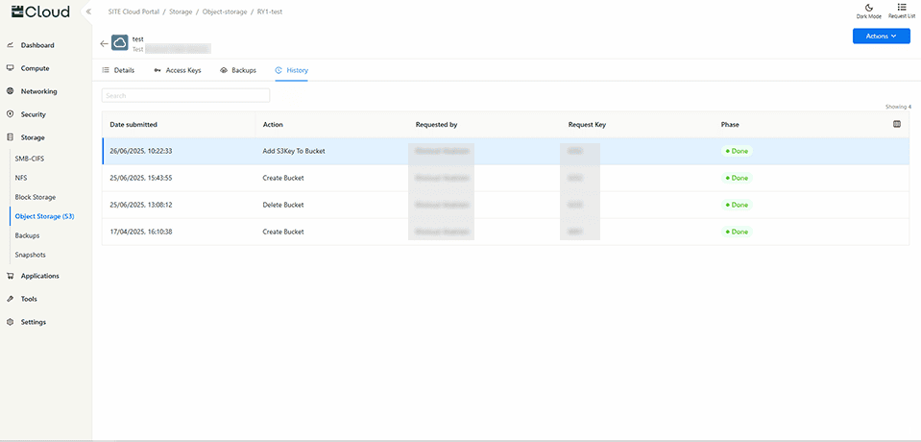
Task: Switch to the Access Keys tab
Action: click(177, 70)
